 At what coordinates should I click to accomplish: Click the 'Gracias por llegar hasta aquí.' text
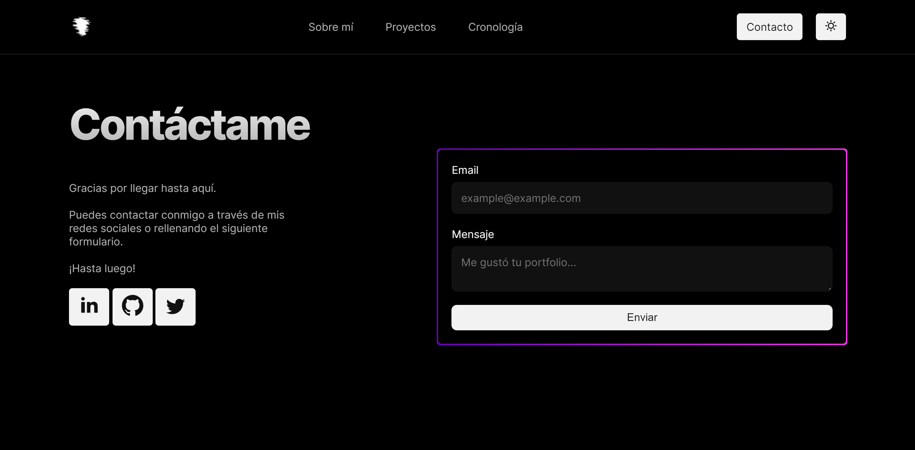[142, 188]
